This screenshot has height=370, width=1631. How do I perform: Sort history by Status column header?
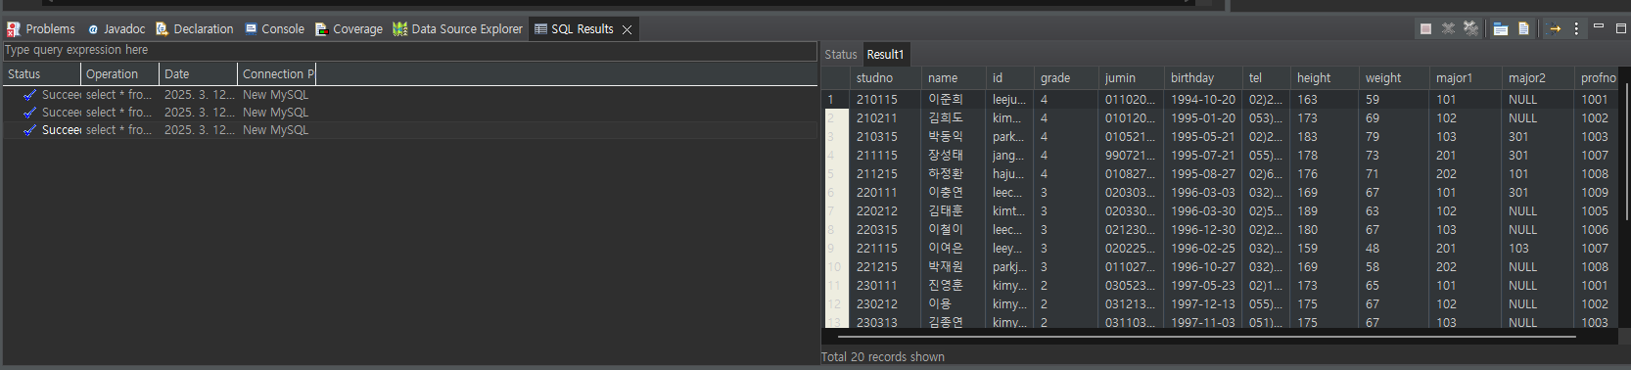(x=41, y=74)
